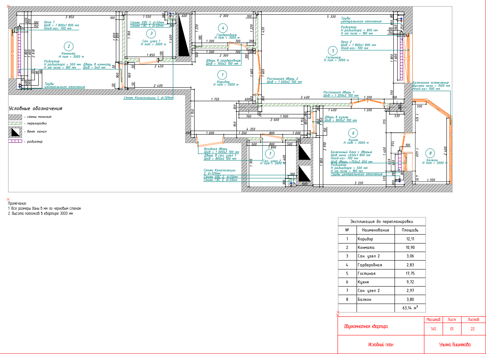Select the circled number 1 in Коридор
This screenshot has width=486, height=354.
click(221, 75)
